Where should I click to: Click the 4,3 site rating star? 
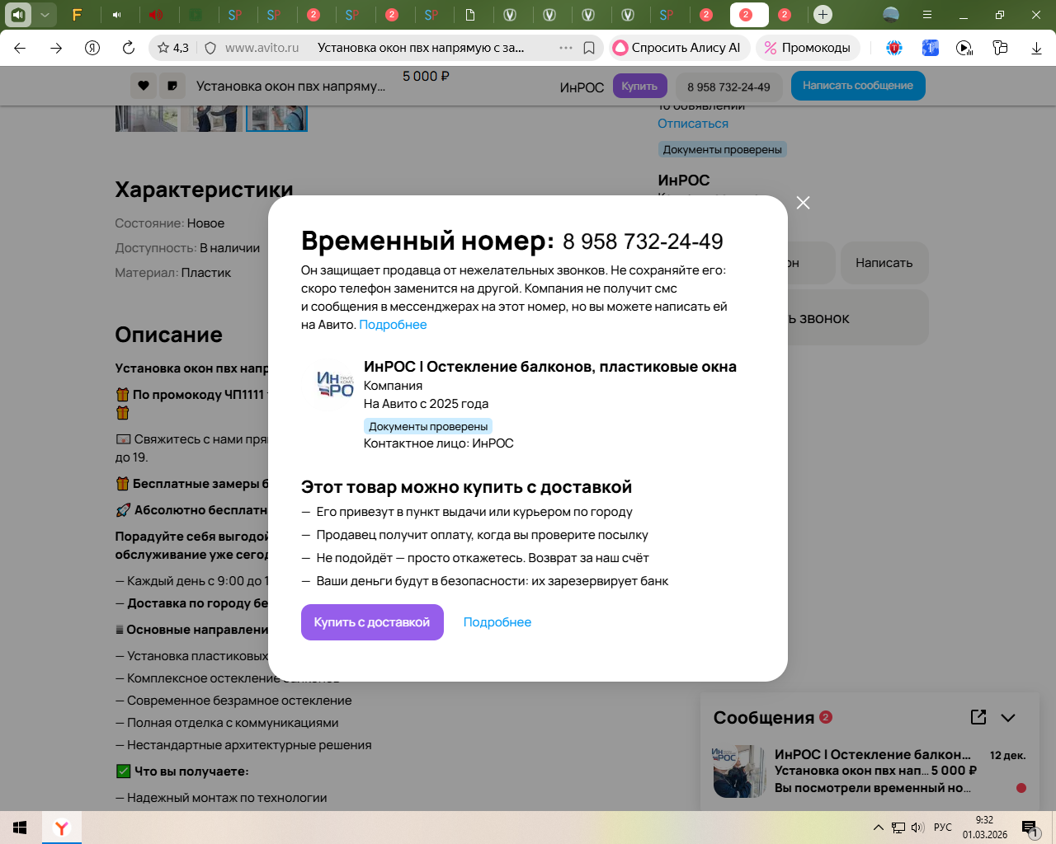pyautogui.click(x=172, y=48)
